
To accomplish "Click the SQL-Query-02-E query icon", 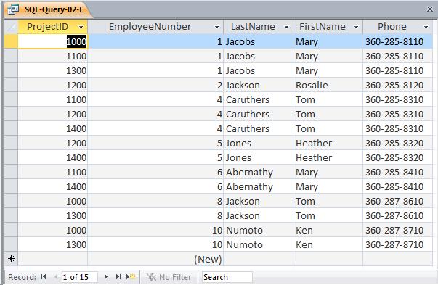I will (x=13, y=9).
